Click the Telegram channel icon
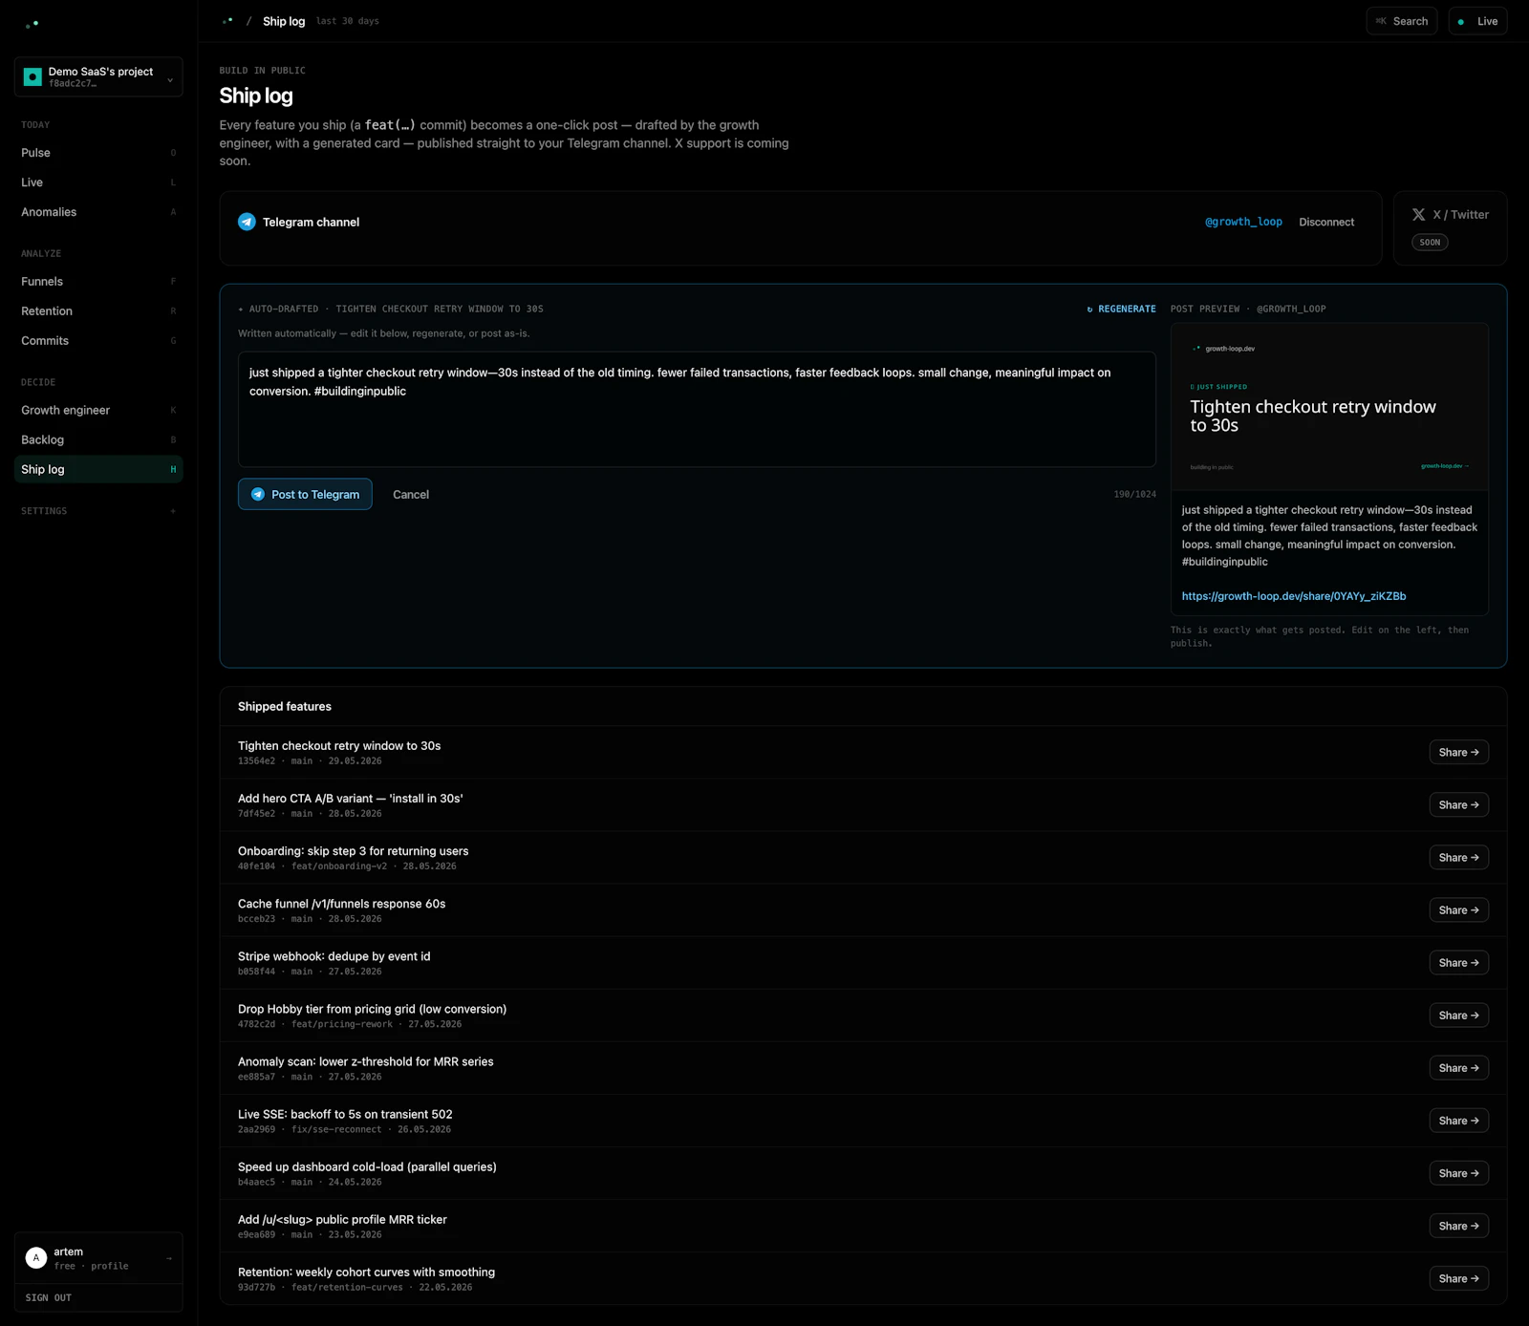This screenshot has height=1326, width=1529. pos(247,222)
